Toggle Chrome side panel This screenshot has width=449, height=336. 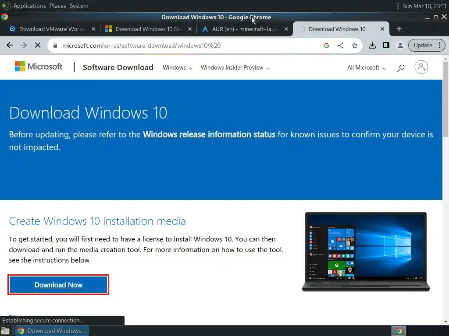[x=386, y=45]
